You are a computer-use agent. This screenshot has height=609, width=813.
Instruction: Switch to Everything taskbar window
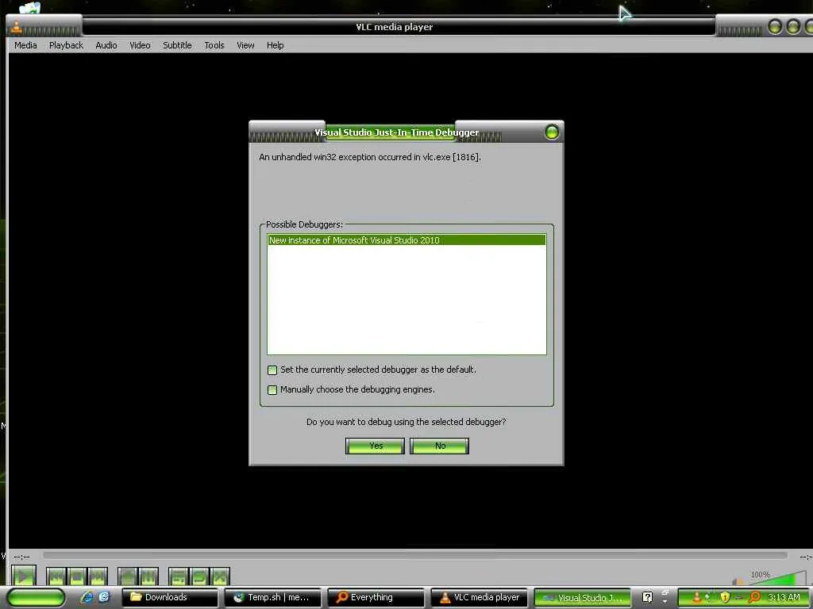click(x=376, y=598)
